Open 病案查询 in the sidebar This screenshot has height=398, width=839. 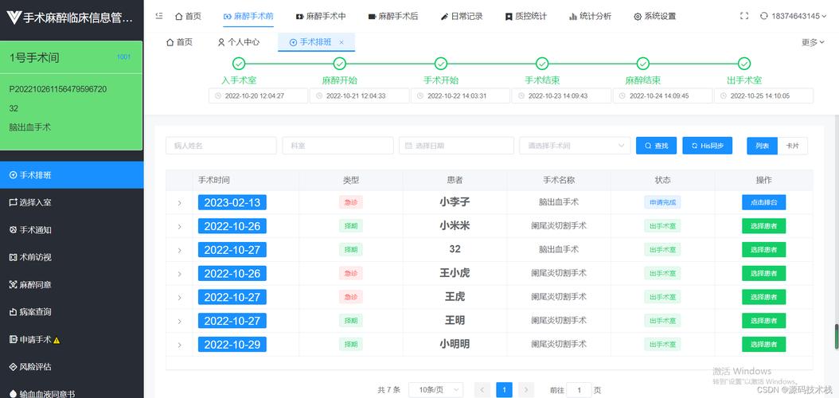[72, 312]
